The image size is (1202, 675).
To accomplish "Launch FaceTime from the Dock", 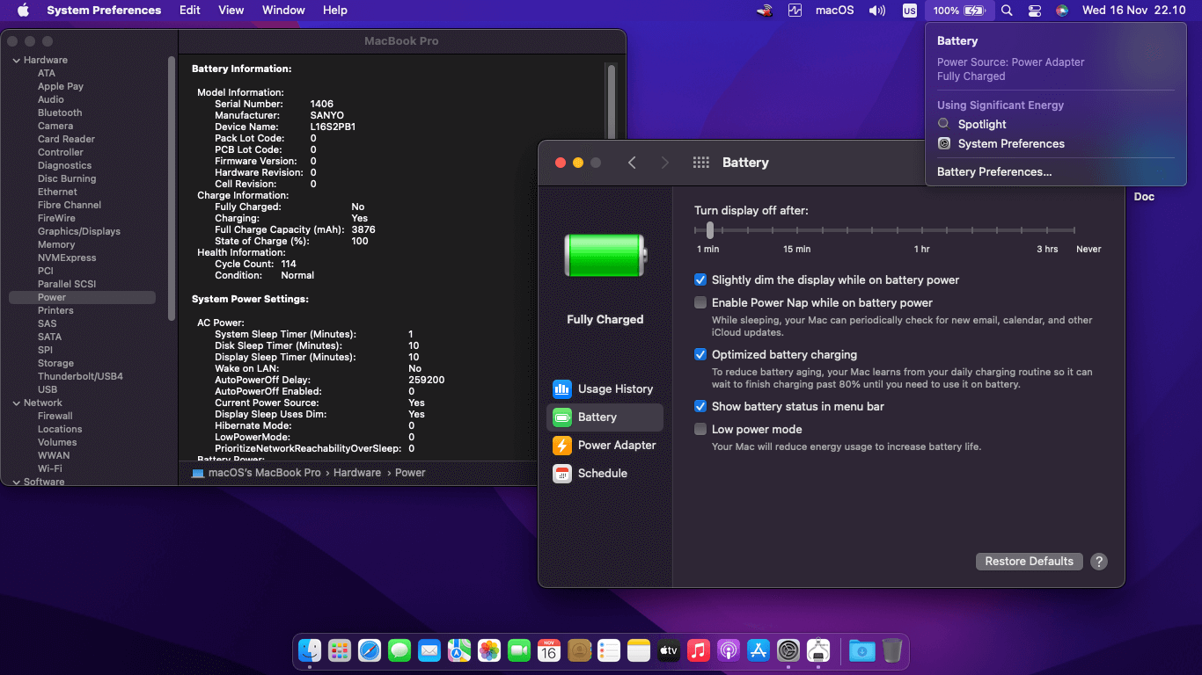I will [519, 650].
